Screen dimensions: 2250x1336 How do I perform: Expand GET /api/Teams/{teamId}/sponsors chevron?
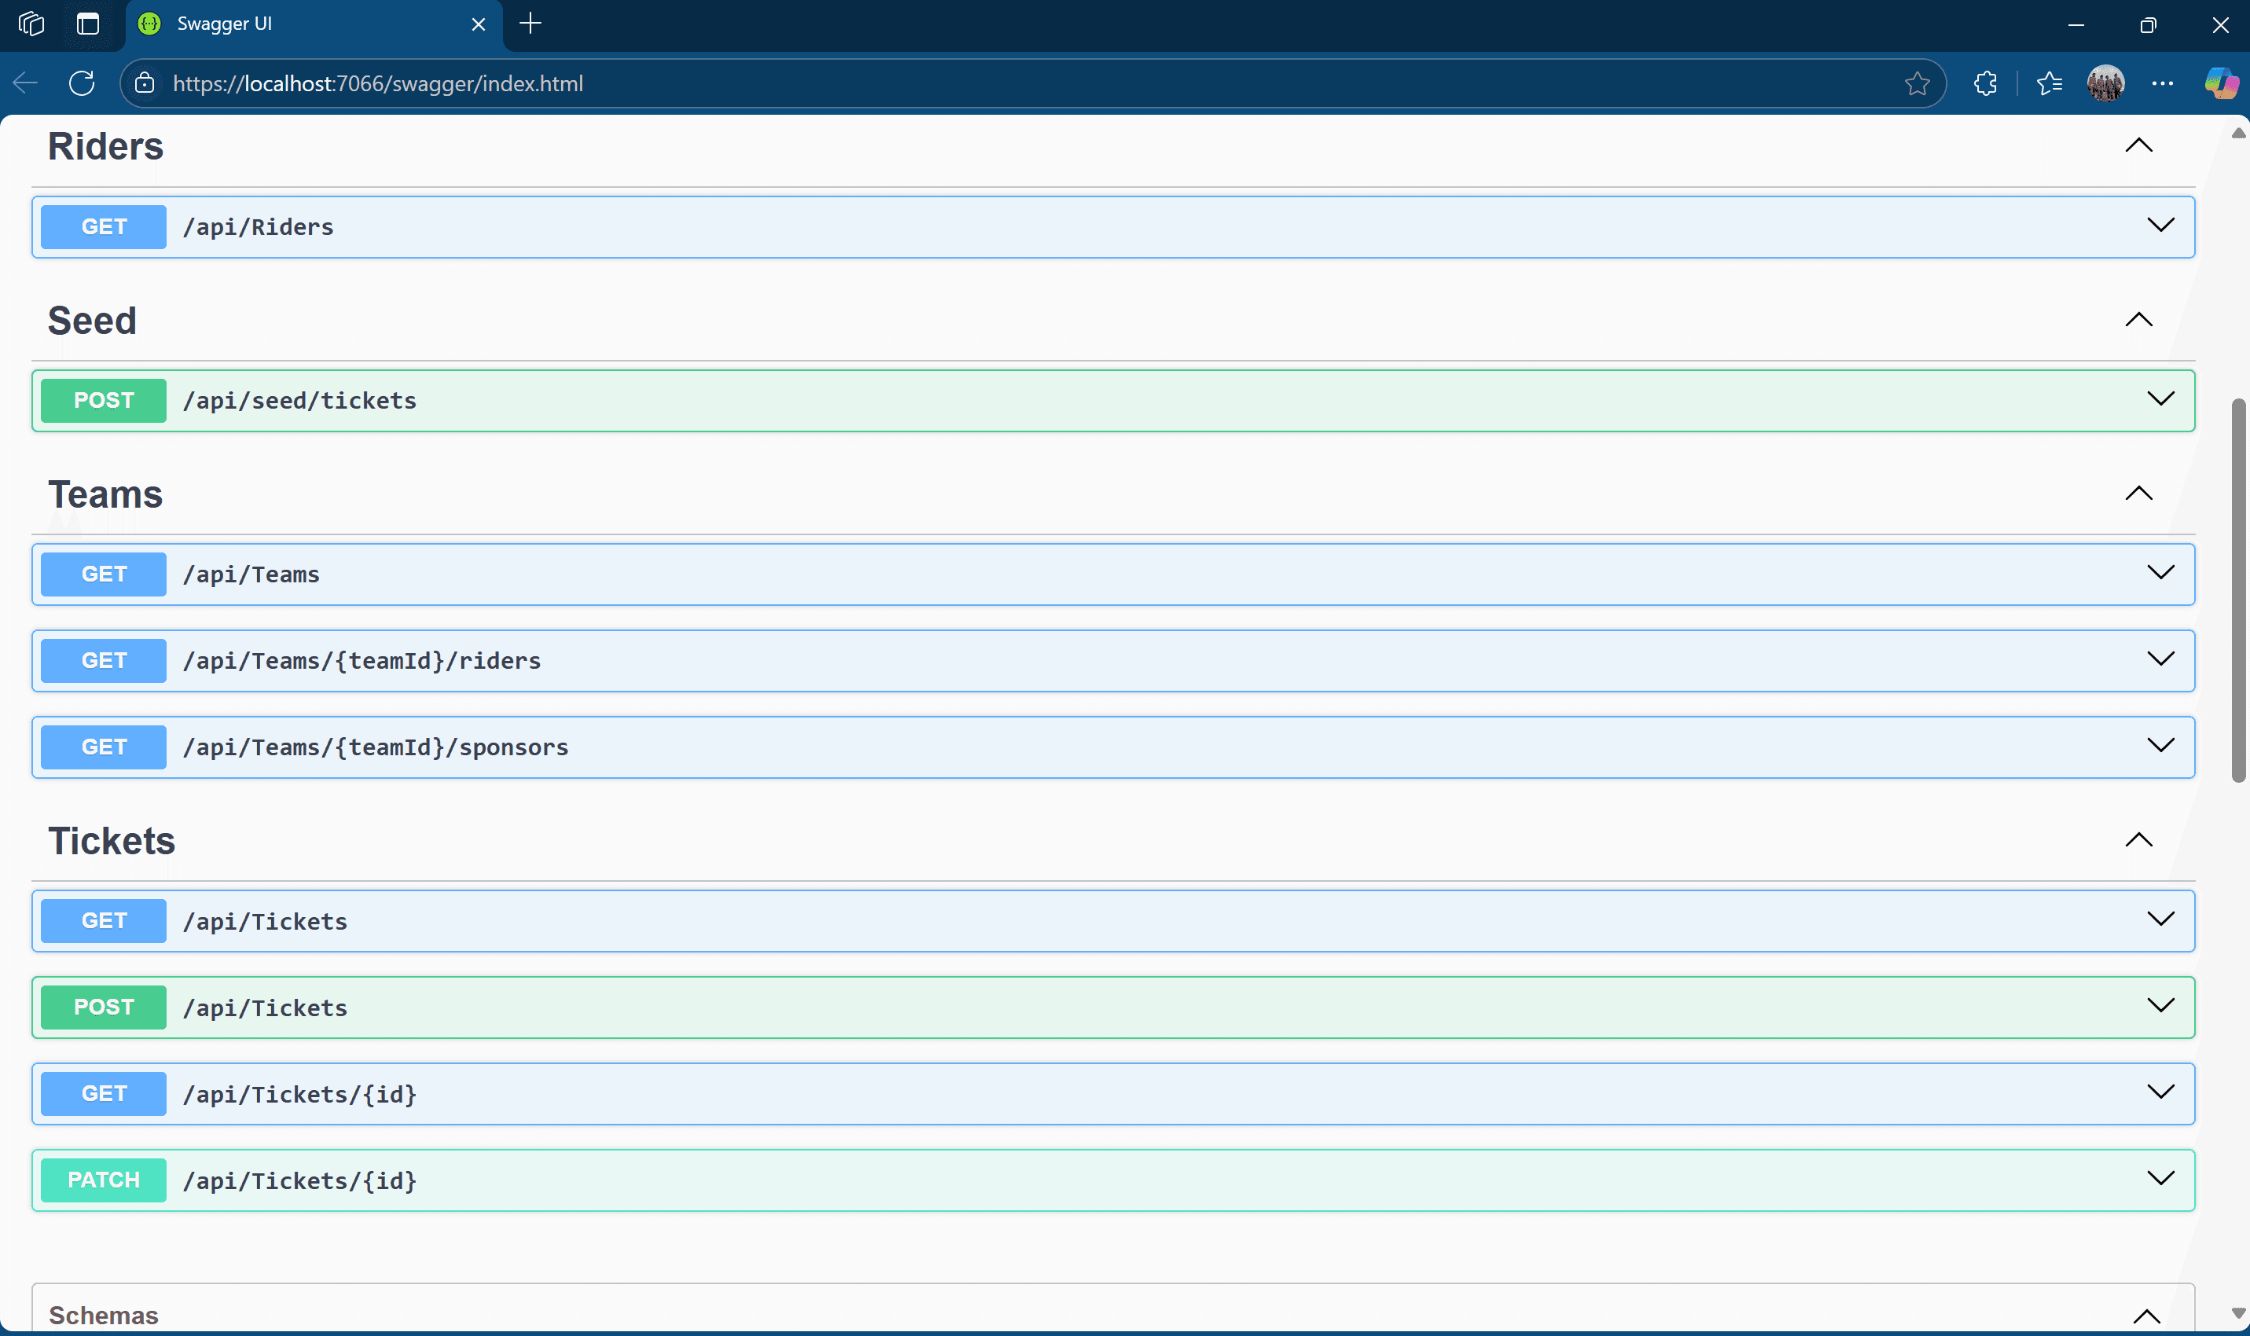point(2160,746)
